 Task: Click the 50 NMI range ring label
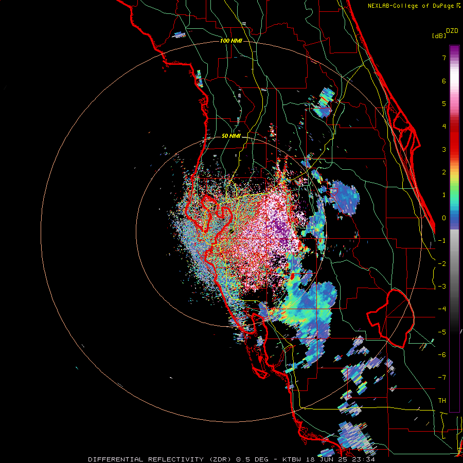coord(231,136)
